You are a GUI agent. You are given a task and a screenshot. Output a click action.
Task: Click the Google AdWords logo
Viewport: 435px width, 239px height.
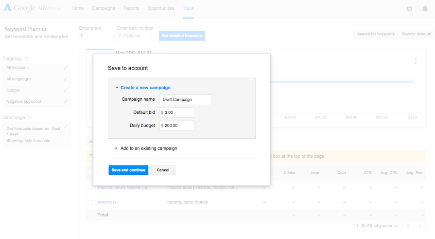point(32,8)
